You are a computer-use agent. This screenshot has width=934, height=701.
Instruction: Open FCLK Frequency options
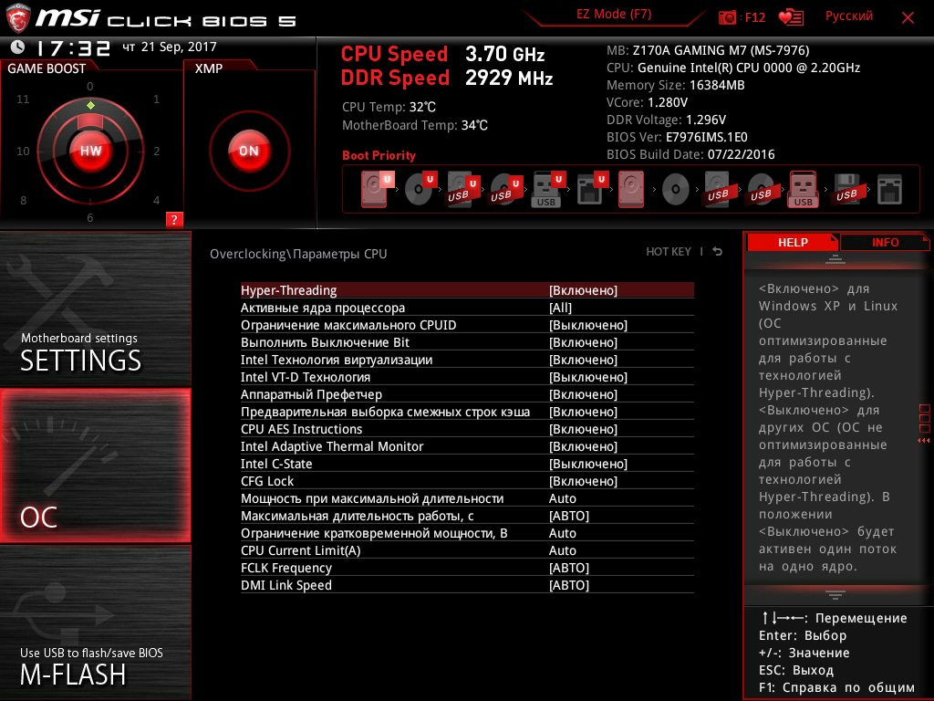467,568
